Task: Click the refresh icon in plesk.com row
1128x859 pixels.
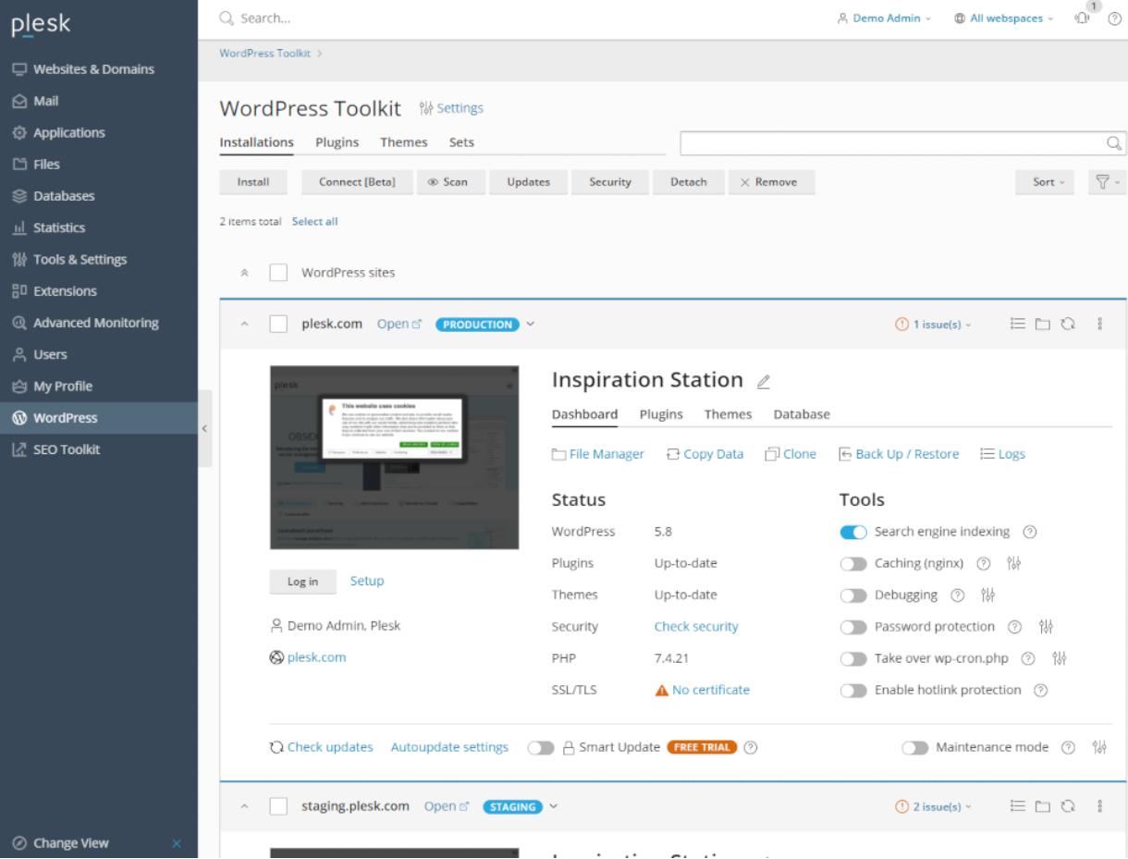Action: (x=1065, y=325)
